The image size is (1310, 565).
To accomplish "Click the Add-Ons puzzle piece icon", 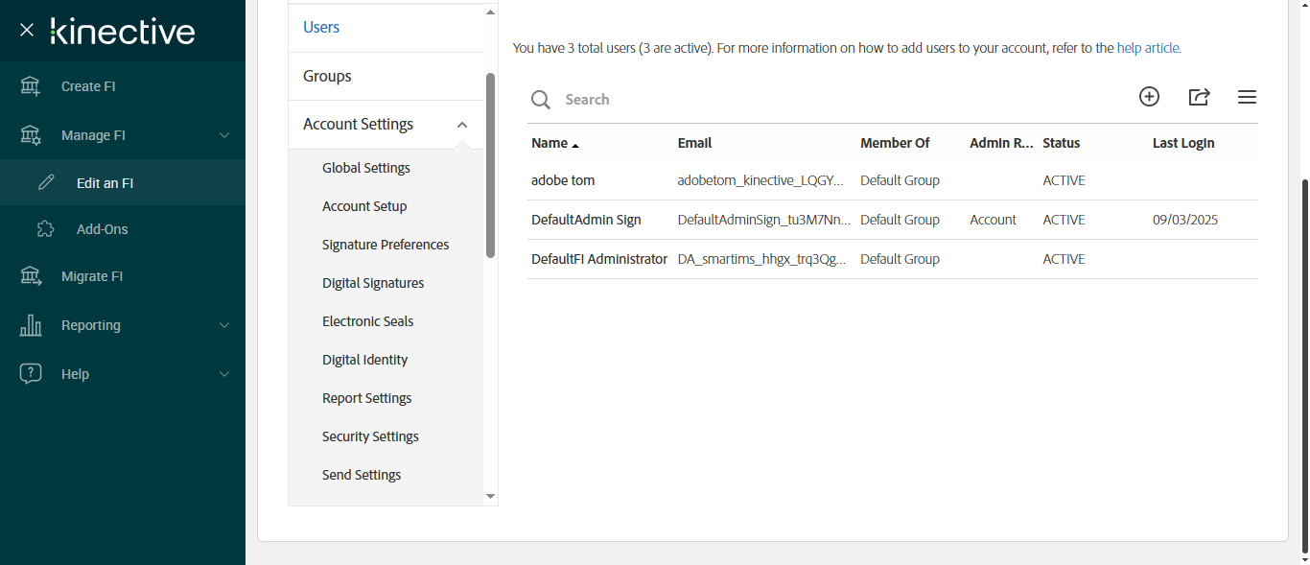I will click(x=45, y=229).
